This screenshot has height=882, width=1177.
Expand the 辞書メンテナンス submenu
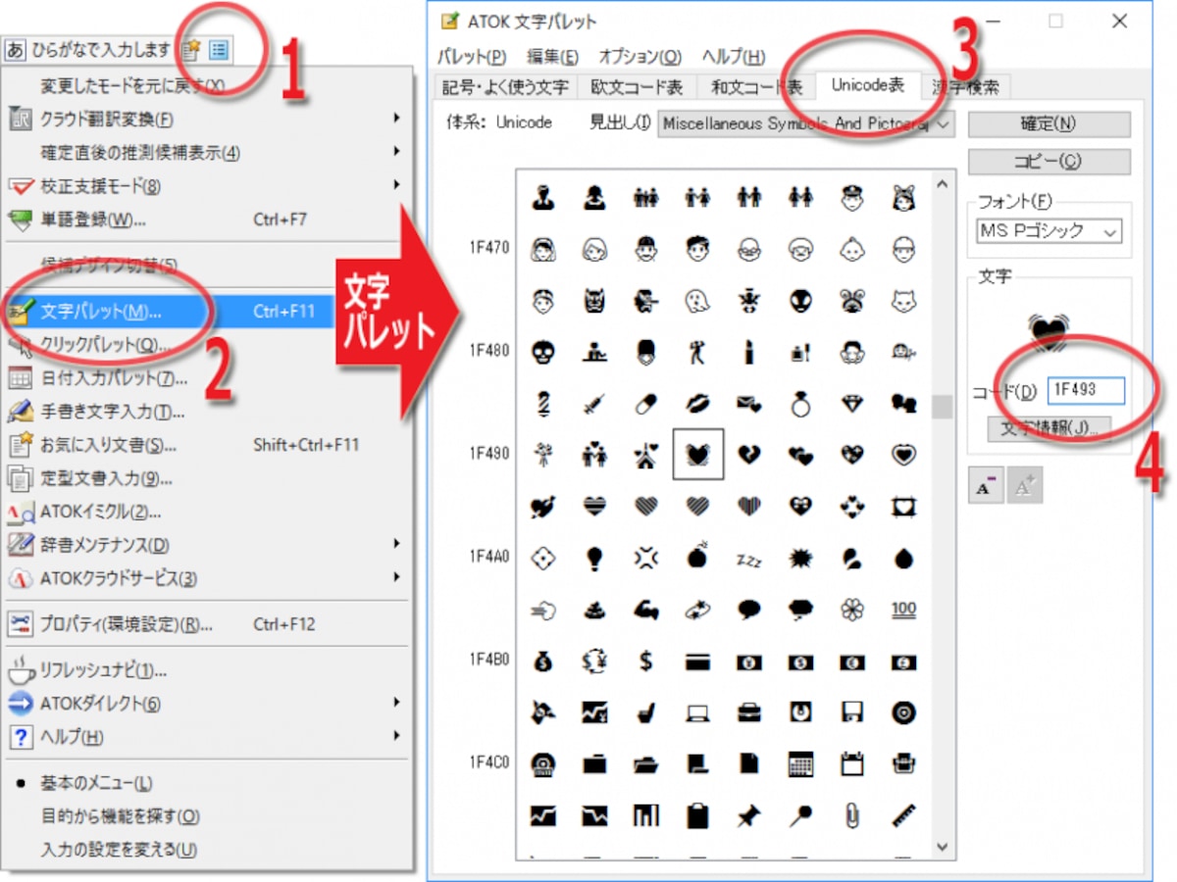[x=397, y=544]
